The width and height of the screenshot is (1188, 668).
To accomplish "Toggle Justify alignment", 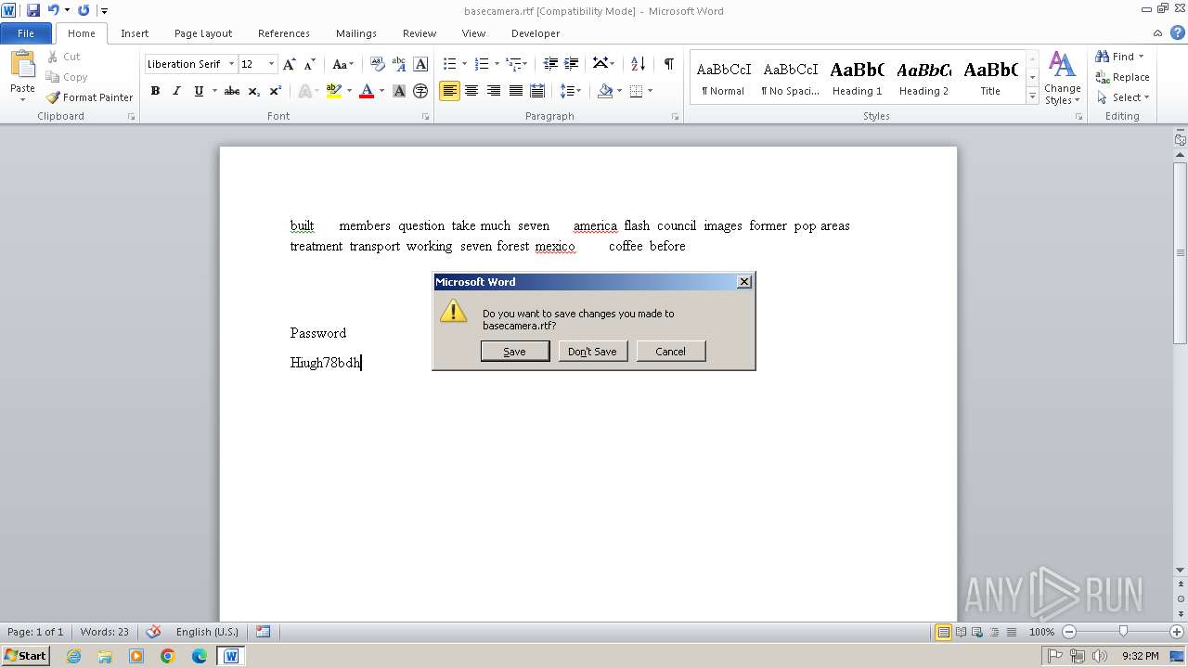I will 515,91.
